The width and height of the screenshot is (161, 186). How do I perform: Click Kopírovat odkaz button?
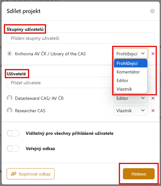click(x=30, y=174)
